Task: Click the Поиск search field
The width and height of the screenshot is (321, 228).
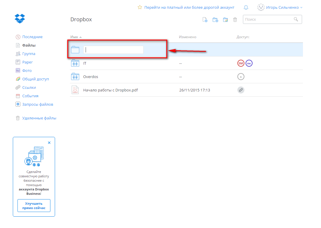Action: tap(272, 20)
